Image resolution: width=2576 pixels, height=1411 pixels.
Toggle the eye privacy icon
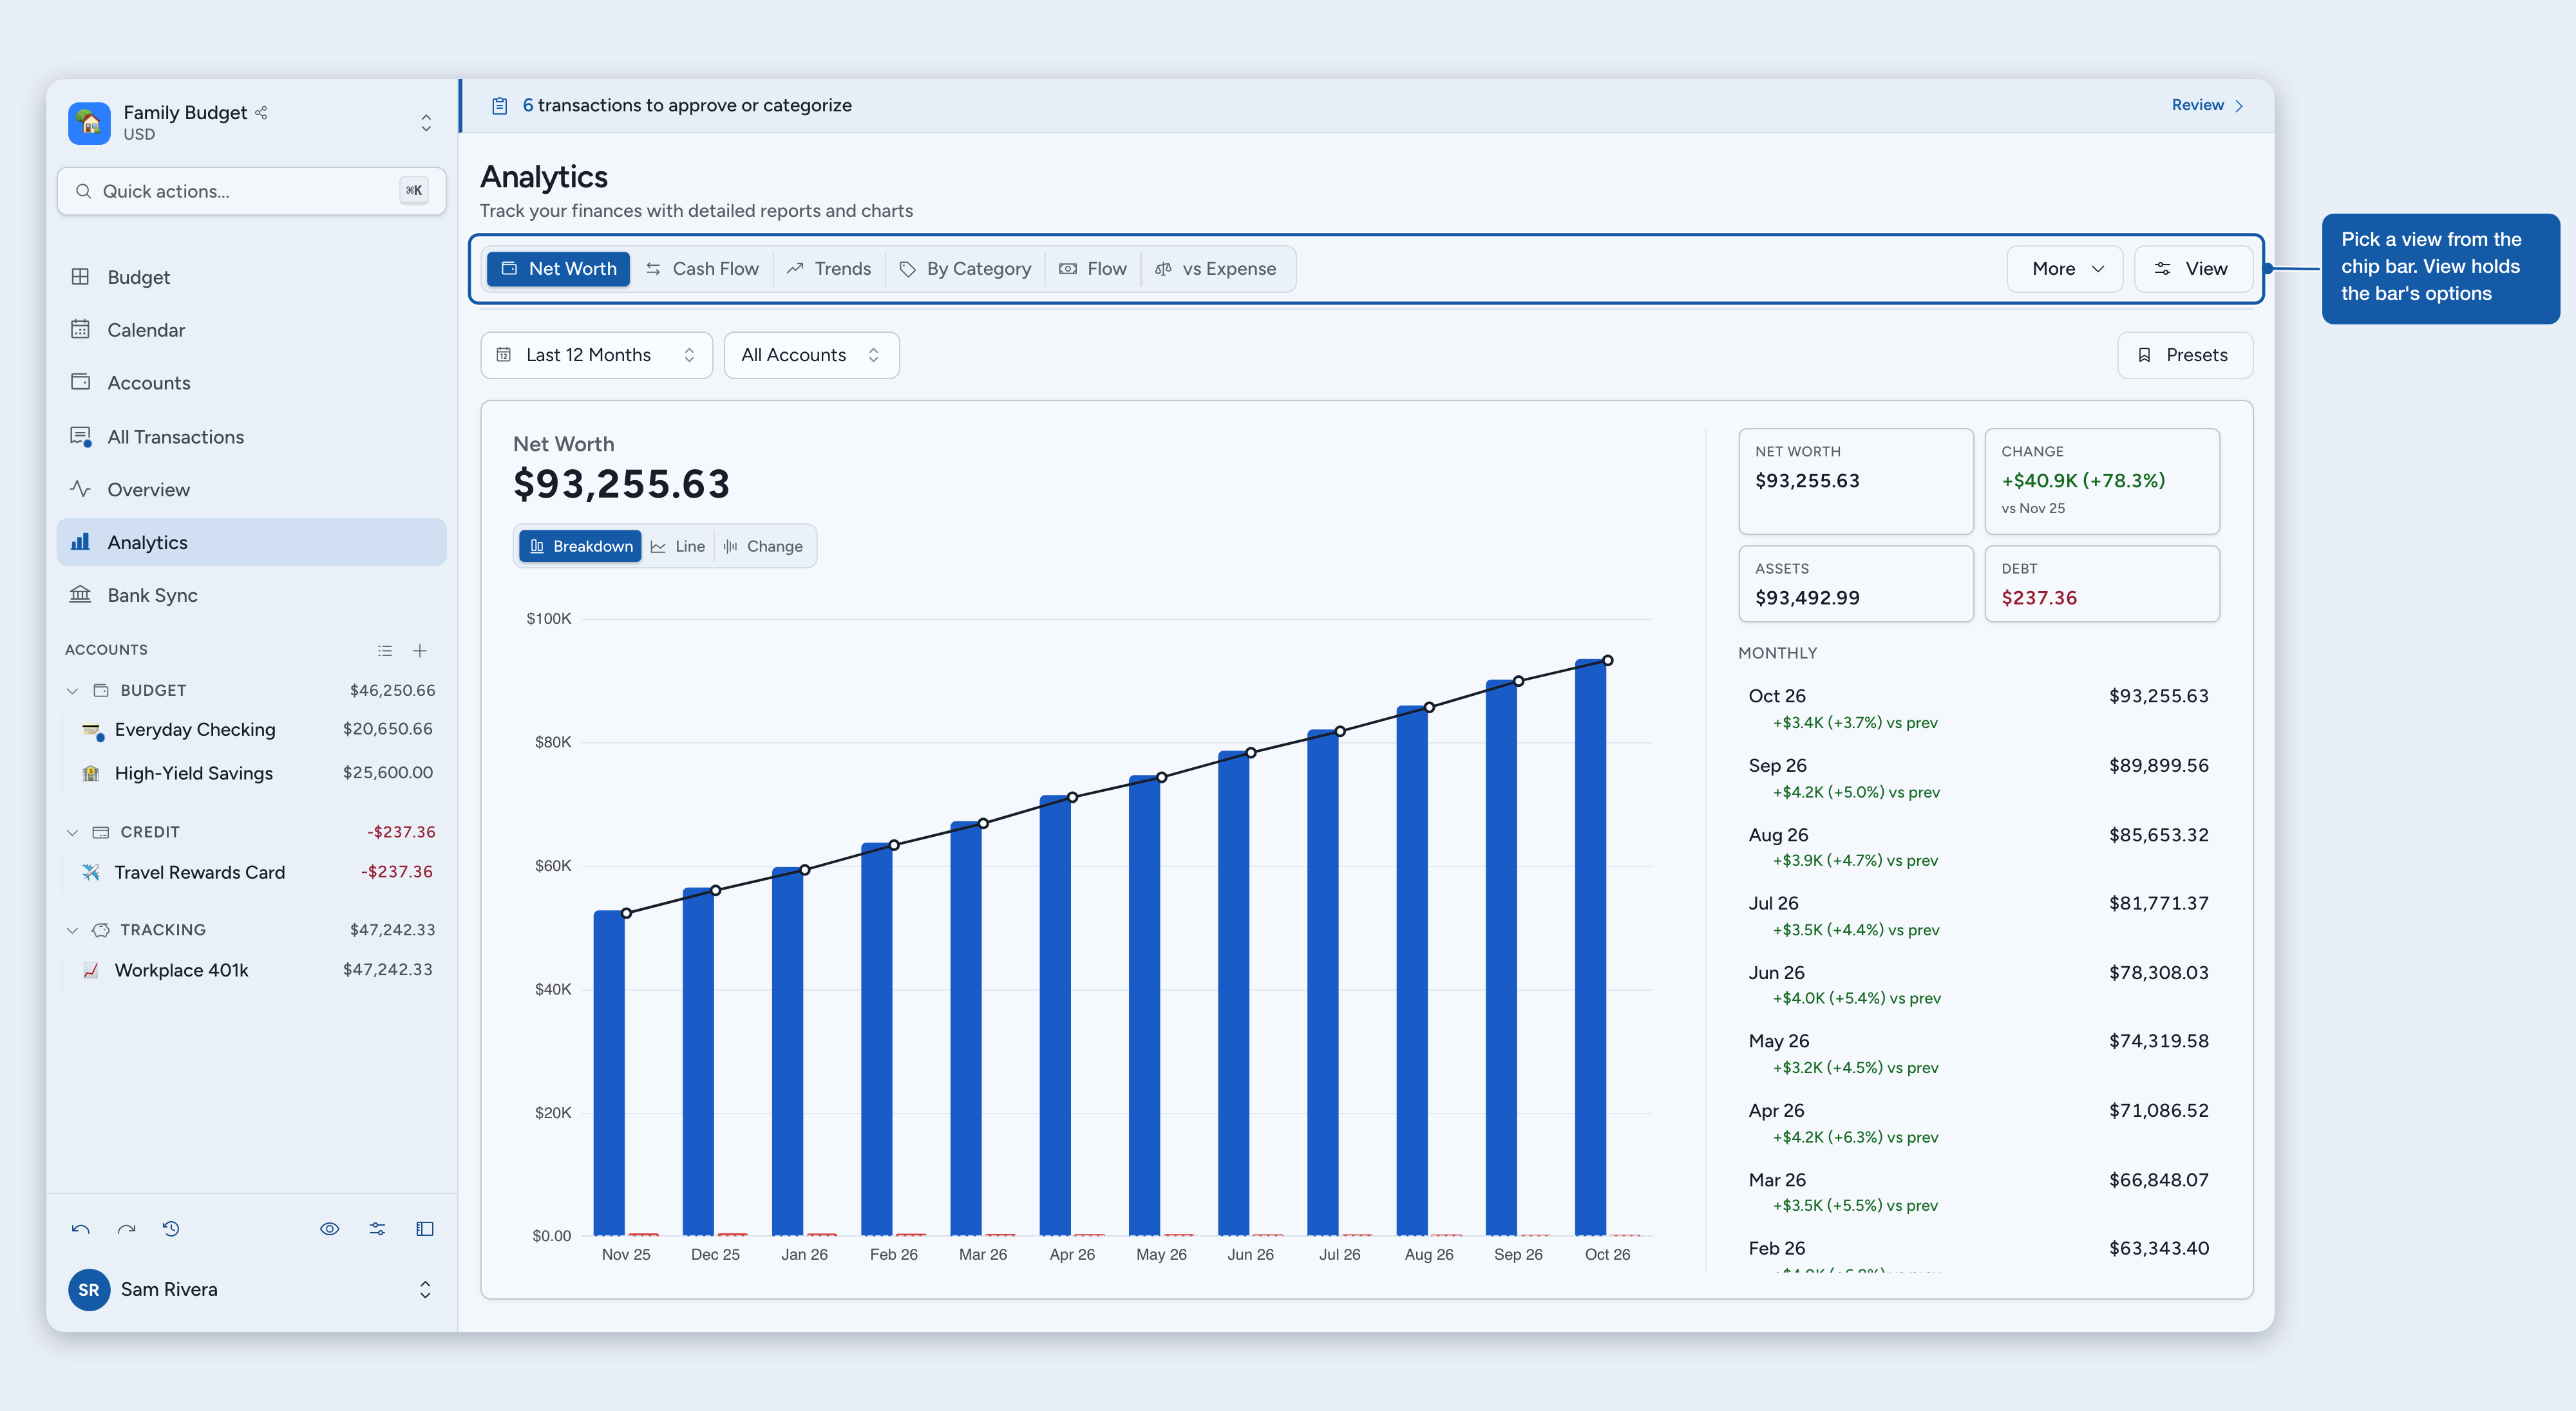(329, 1229)
